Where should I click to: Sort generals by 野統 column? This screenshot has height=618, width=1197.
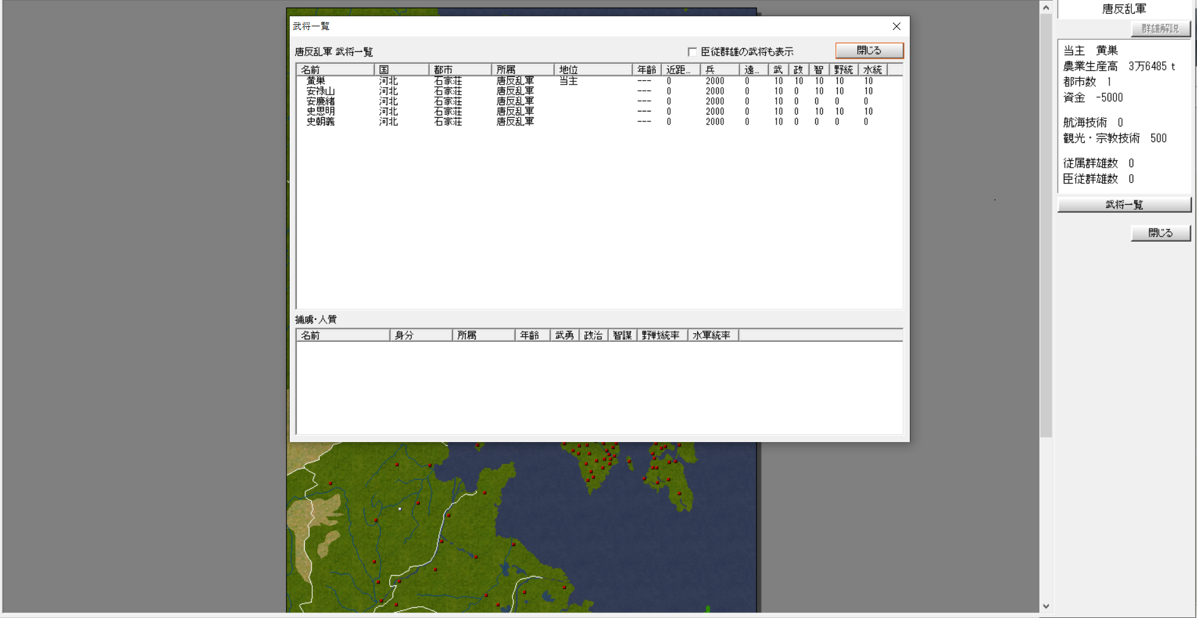[843, 70]
